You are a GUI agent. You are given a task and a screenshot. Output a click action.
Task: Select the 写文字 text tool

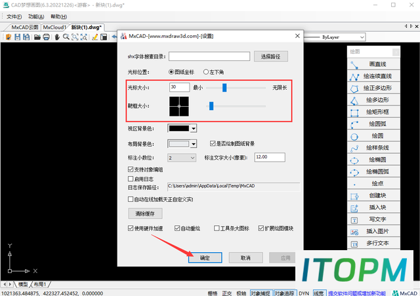pyautogui.click(x=373, y=219)
